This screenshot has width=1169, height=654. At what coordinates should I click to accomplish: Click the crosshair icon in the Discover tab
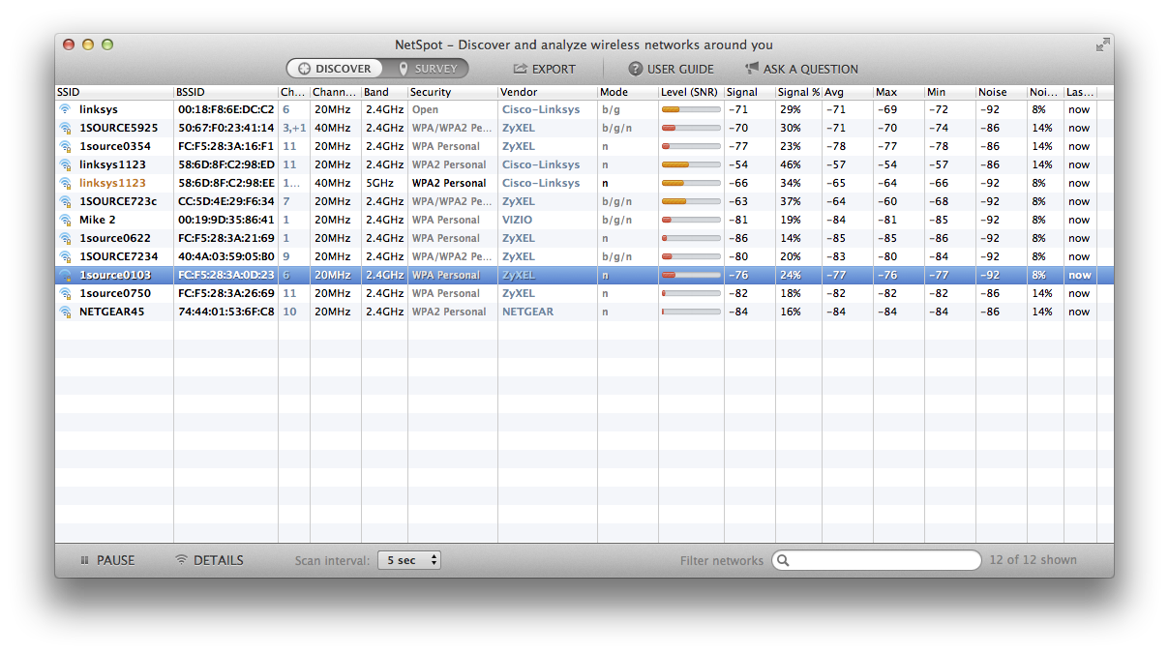(304, 69)
